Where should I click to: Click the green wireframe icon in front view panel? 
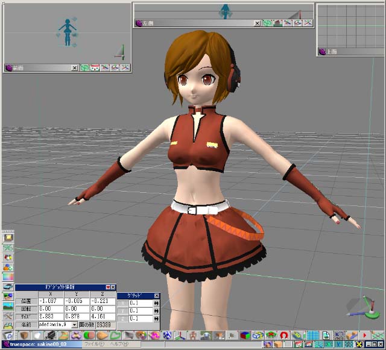[85, 67]
